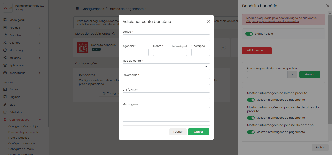
Task: Close the Adicionar conta bancária dialog
Action: pos(208,22)
